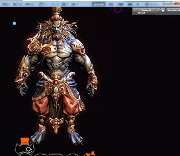Image resolution: width=180 pixels, height=156 pixels.
Task: Close the application window
Action: pyautogui.click(x=177, y=3)
